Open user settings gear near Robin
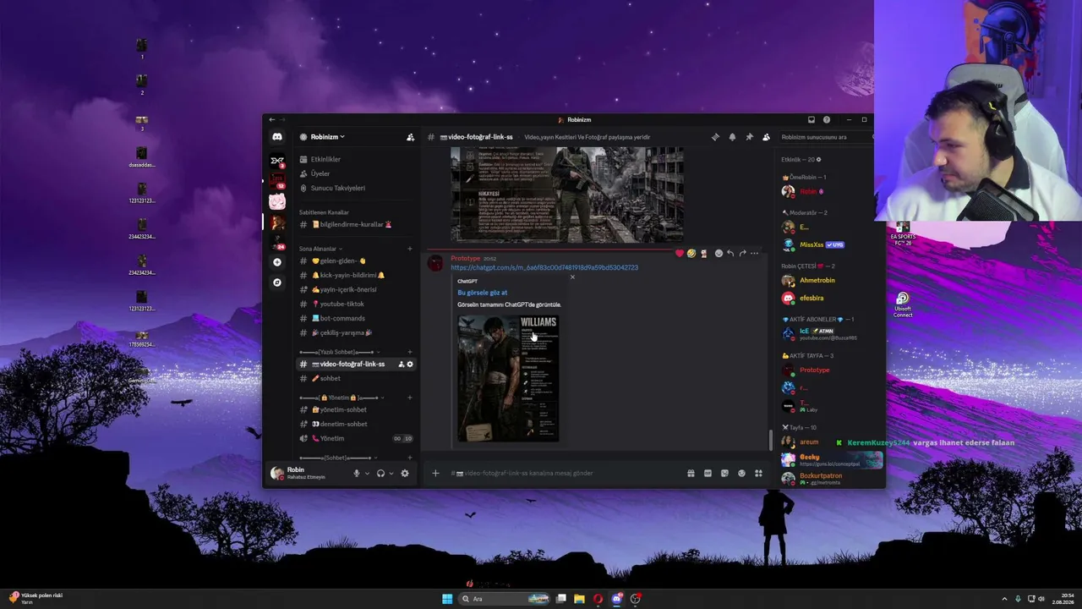1082x609 pixels. click(405, 474)
